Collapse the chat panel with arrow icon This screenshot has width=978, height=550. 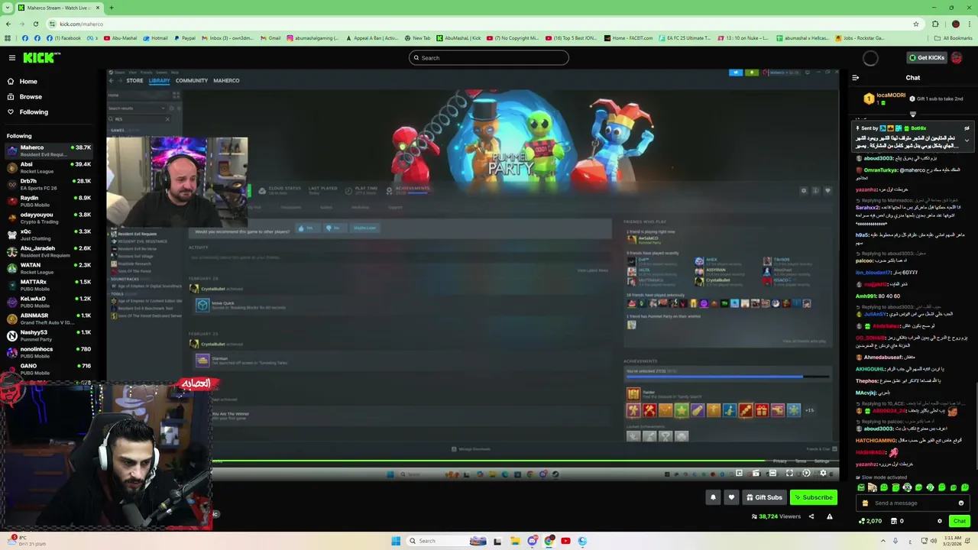[x=855, y=78]
